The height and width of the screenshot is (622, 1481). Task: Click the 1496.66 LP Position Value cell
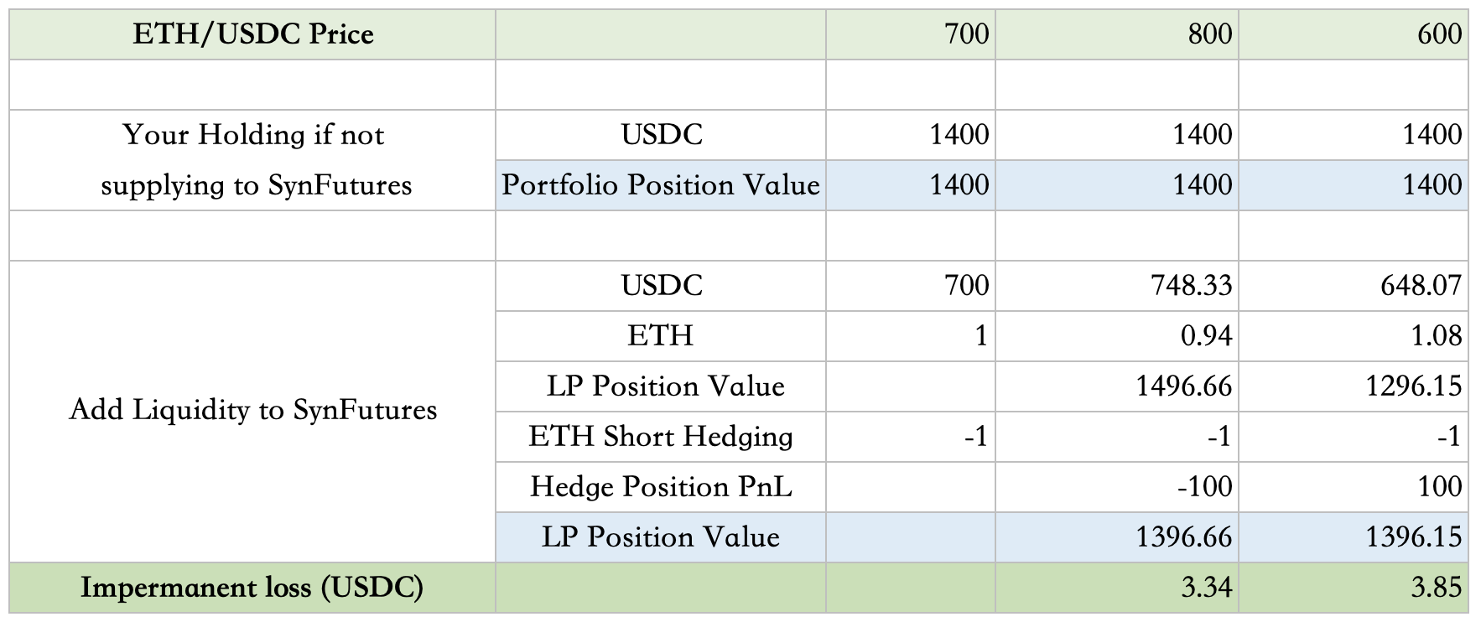click(x=1117, y=386)
